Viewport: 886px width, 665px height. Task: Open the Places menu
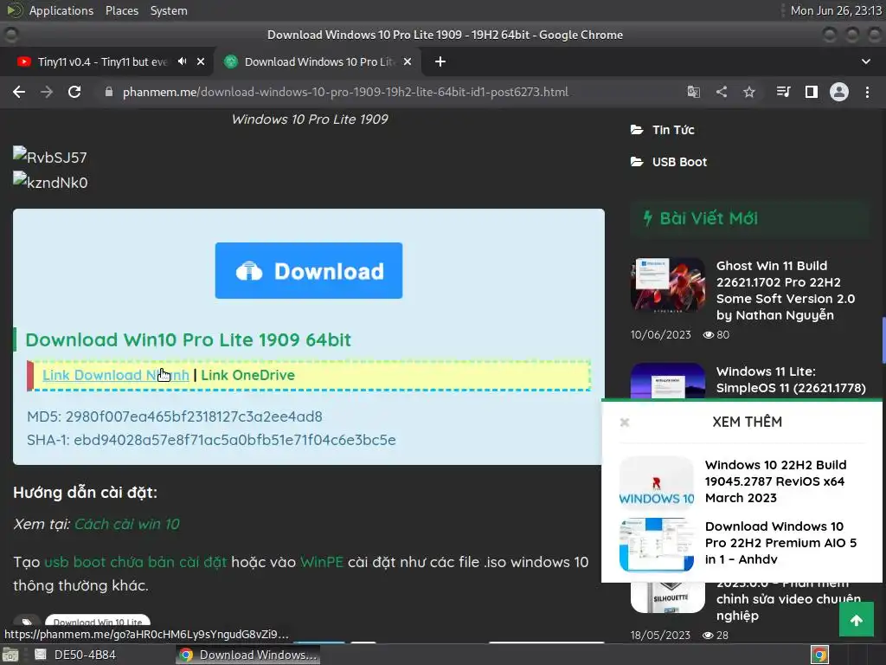click(121, 10)
